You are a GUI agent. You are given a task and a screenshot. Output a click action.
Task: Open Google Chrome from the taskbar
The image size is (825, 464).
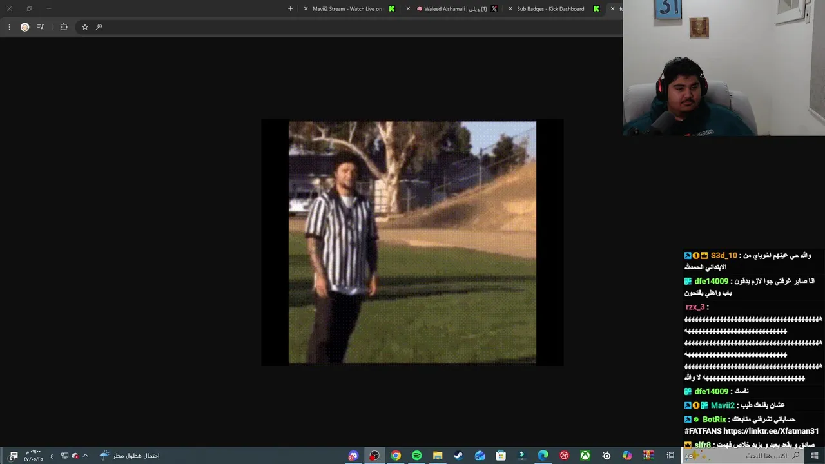(x=396, y=456)
